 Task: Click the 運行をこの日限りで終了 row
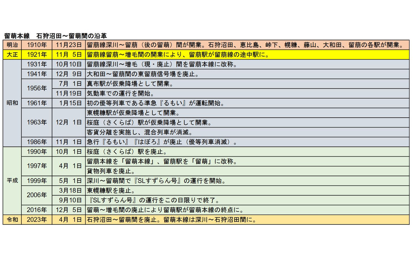[x=247, y=200]
